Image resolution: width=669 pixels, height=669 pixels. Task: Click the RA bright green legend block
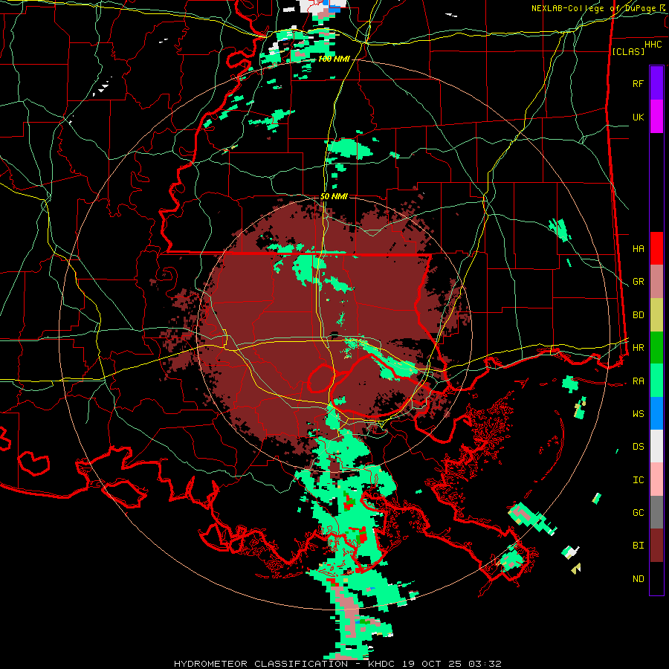656,381
